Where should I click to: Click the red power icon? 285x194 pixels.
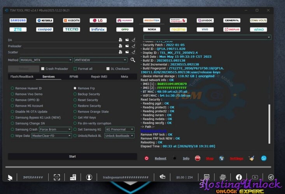click(147, 158)
